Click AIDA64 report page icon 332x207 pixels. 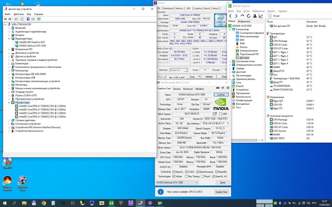click(x=270, y=16)
